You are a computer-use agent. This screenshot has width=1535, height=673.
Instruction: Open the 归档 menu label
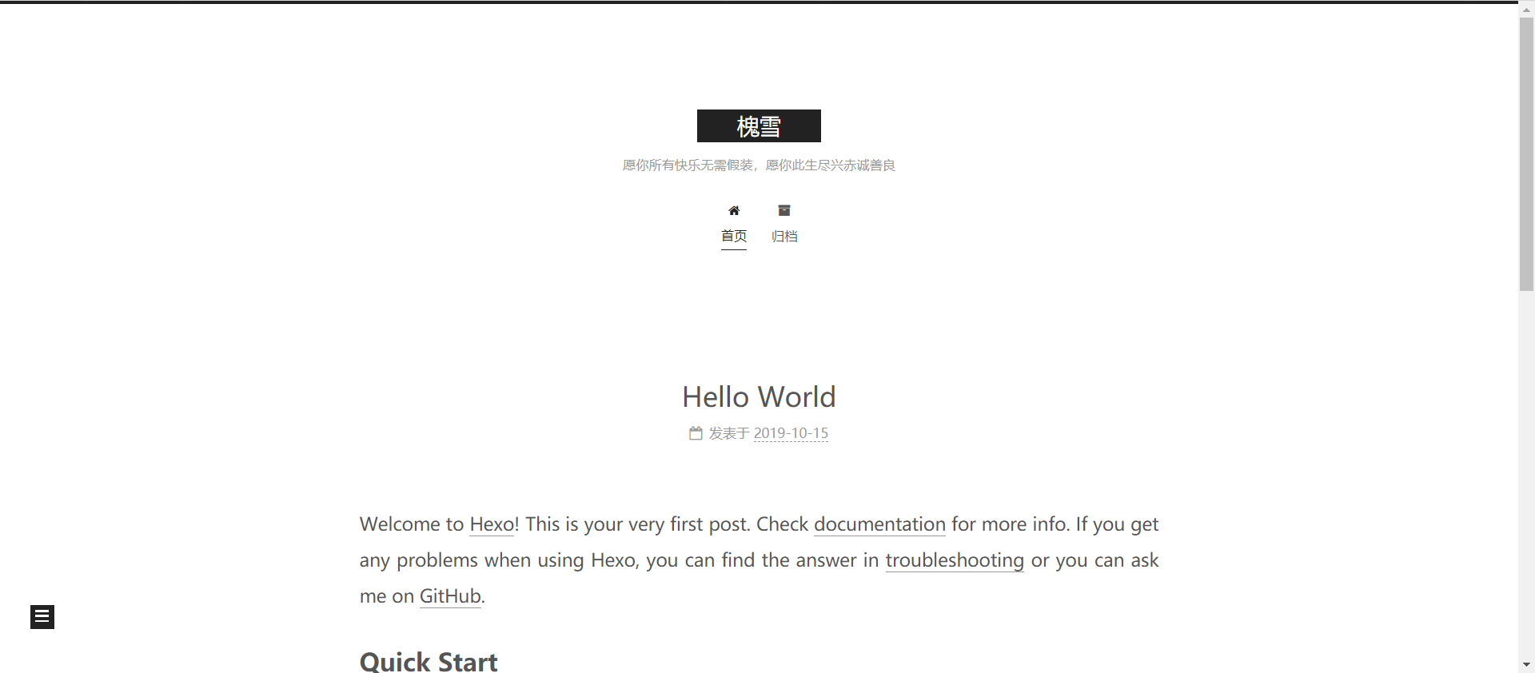coord(784,237)
